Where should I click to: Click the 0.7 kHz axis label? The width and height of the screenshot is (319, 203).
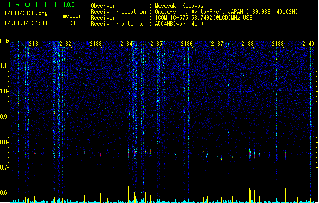[x=4, y=167]
